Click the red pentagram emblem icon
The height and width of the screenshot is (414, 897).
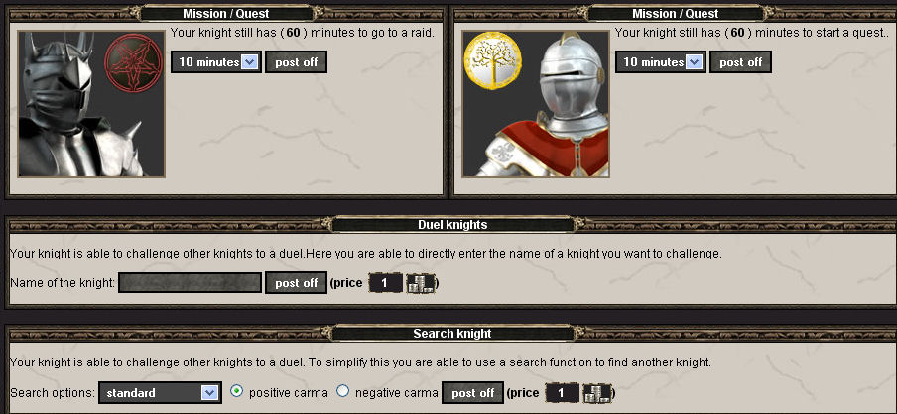134,63
